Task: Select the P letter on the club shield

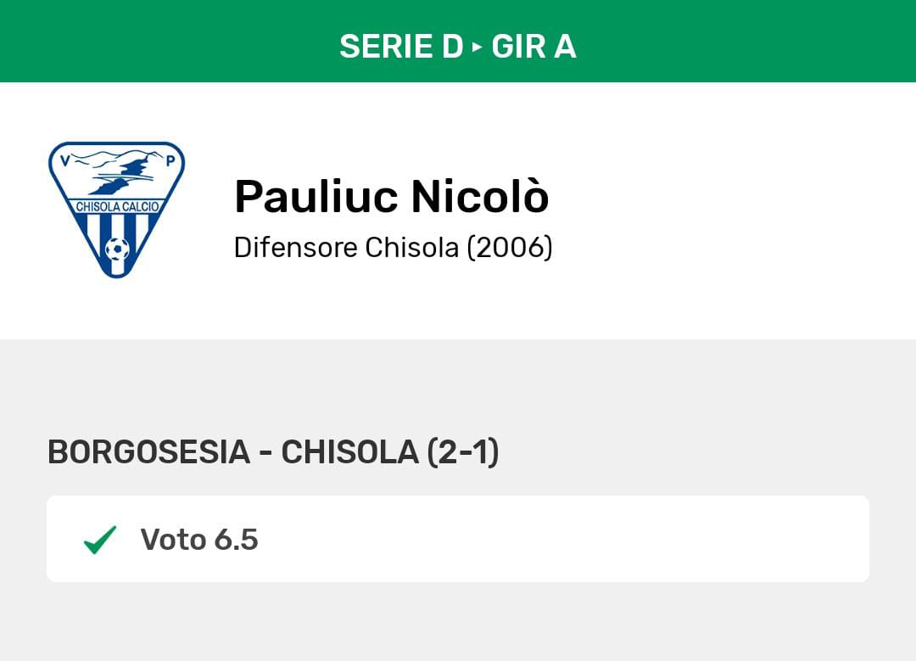Action: 170,160
